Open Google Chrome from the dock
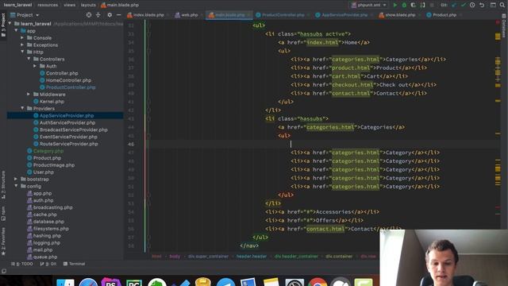The width and height of the screenshot is (508, 286). pyautogui.click(x=317, y=282)
